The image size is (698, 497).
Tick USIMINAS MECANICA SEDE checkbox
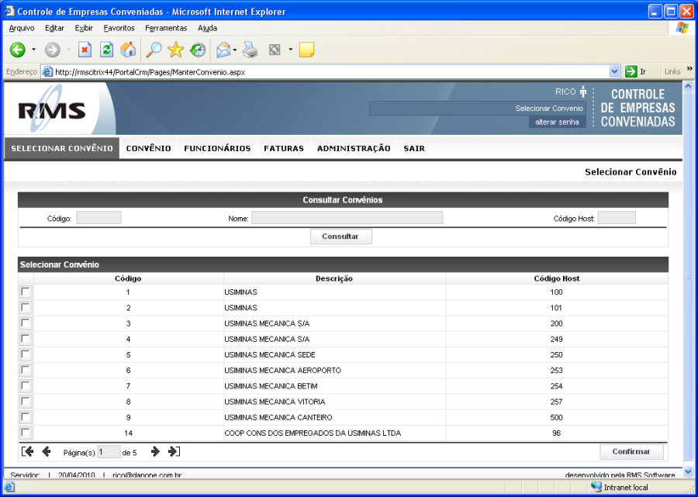pyautogui.click(x=26, y=354)
